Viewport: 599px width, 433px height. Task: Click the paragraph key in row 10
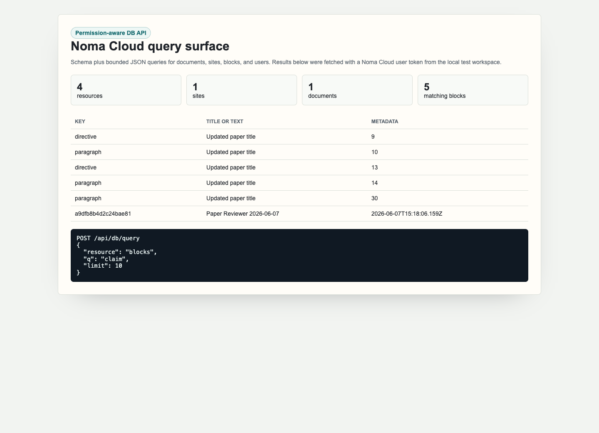(88, 152)
